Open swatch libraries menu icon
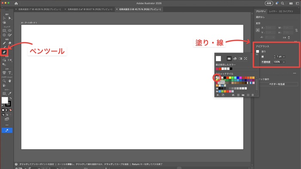The height and width of the screenshot is (169, 301). (218, 95)
